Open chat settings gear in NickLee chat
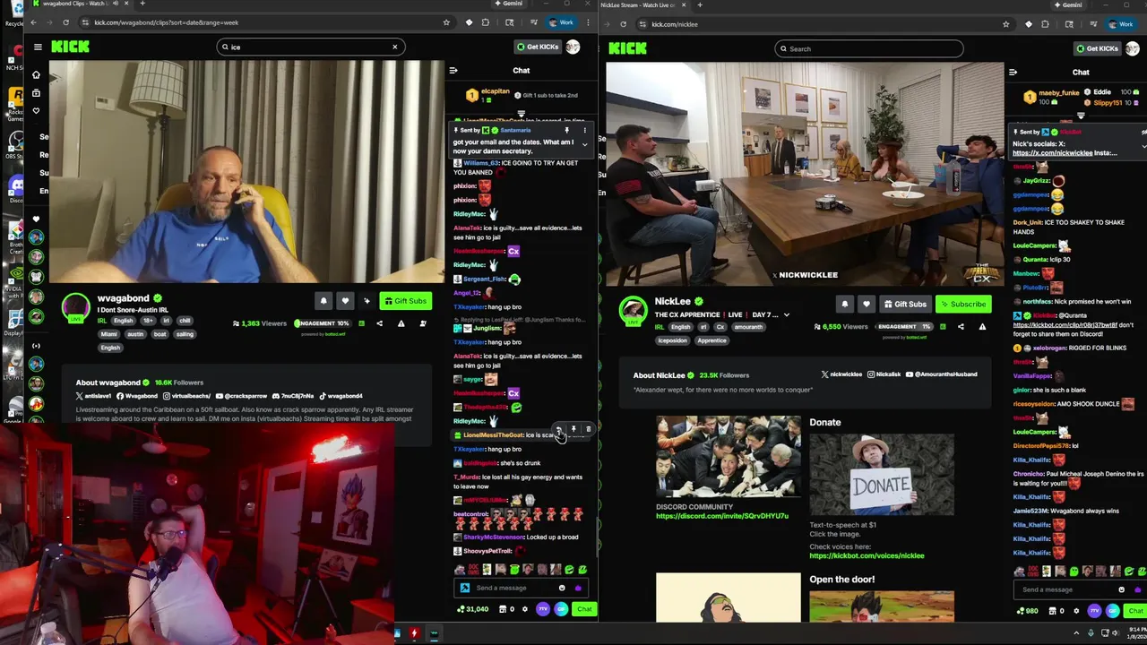Image resolution: width=1147 pixels, height=645 pixels. (1076, 611)
